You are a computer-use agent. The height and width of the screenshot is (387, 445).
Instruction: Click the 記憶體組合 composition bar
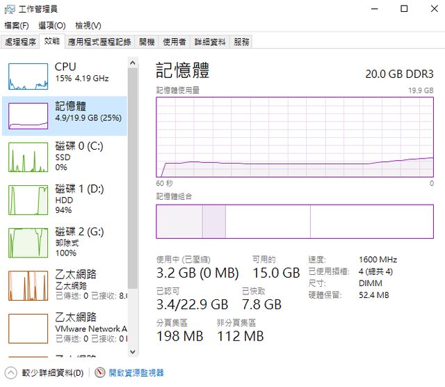coord(294,222)
